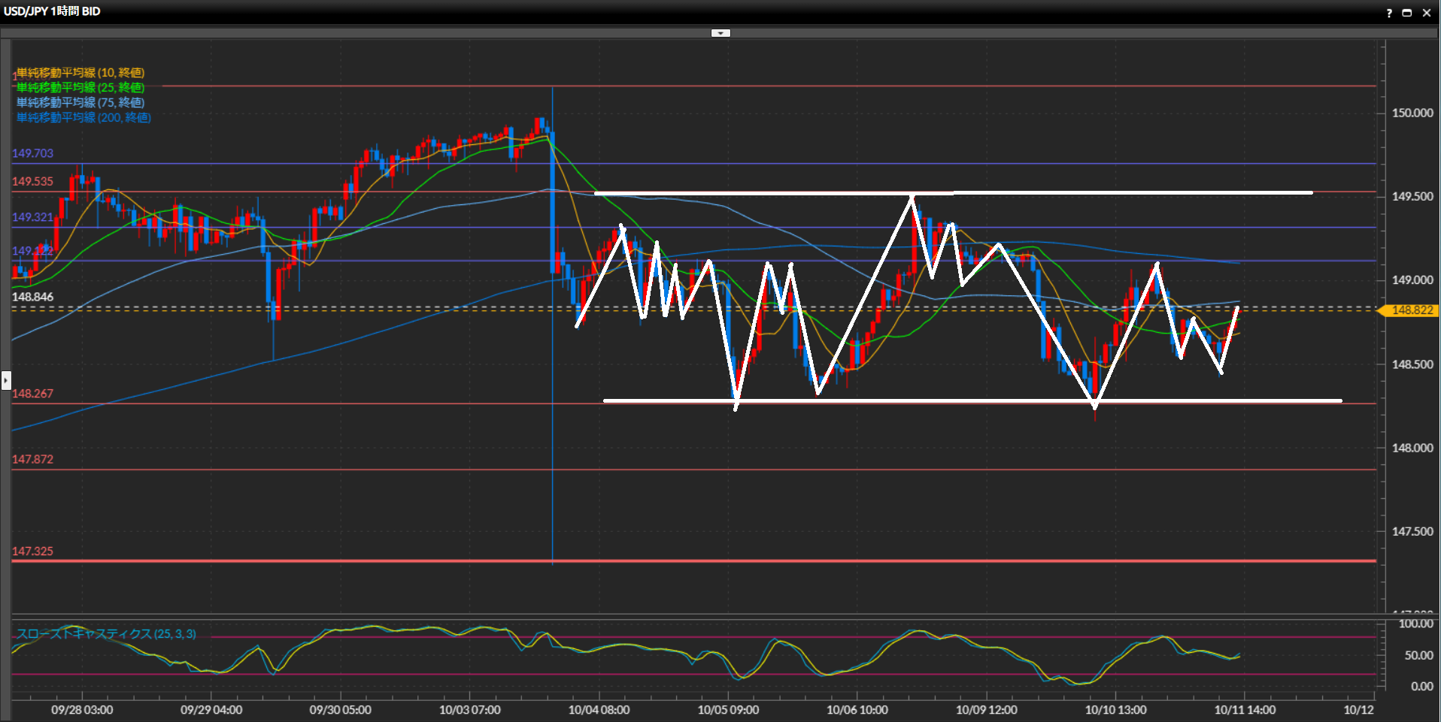This screenshot has height=722, width=1441.
Task: Expand the collapsed toolbar arrow at top center
Action: 720,33
